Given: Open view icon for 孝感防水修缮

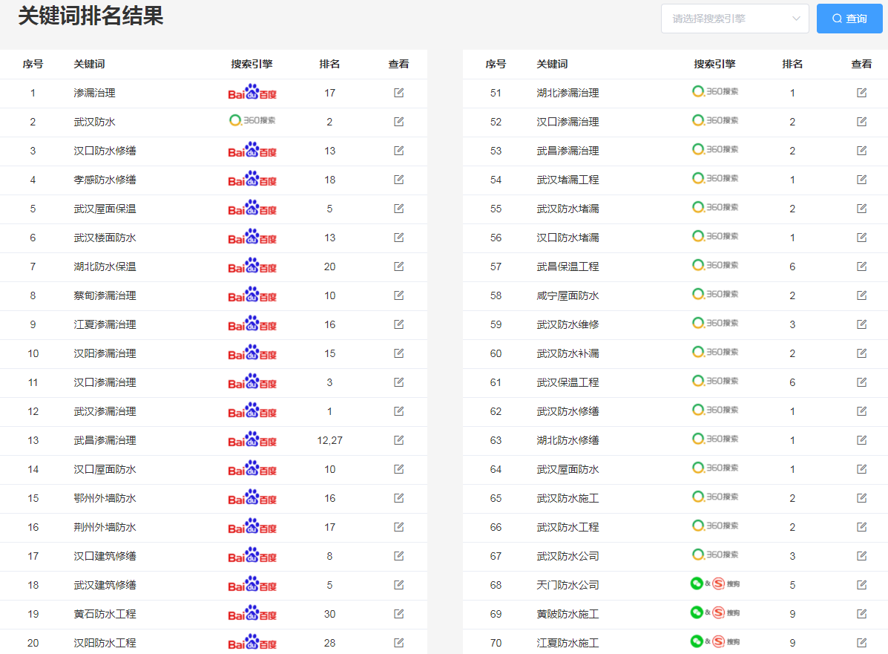Looking at the screenshot, I should 398,179.
